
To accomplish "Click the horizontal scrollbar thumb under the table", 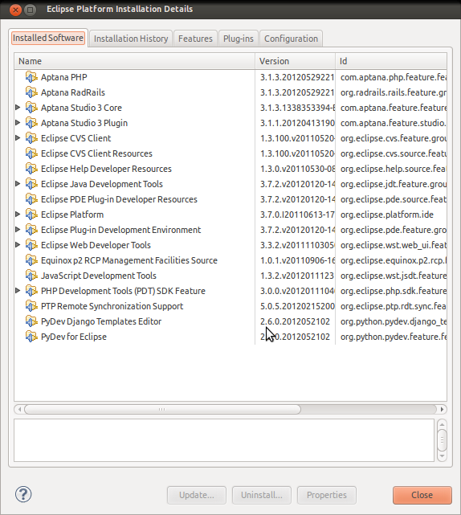I will (x=162, y=409).
